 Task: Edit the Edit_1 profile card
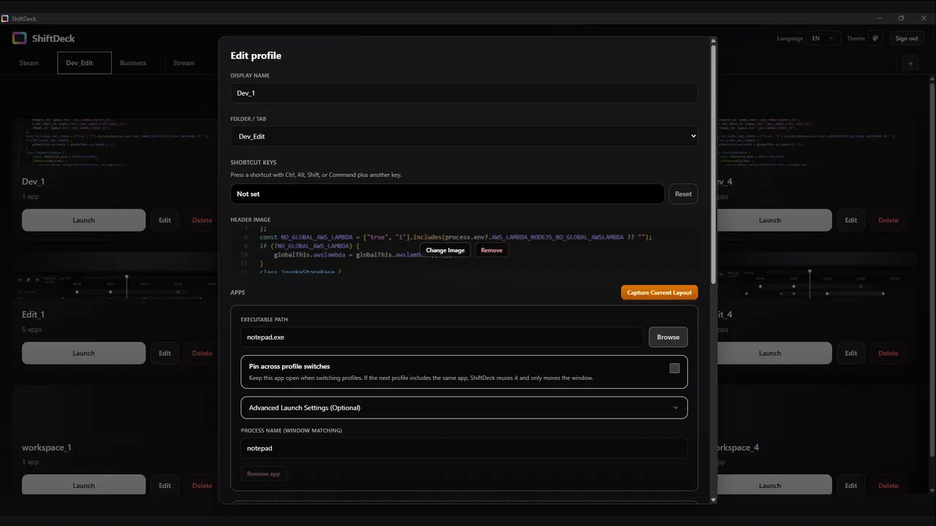click(x=165, y=354)
